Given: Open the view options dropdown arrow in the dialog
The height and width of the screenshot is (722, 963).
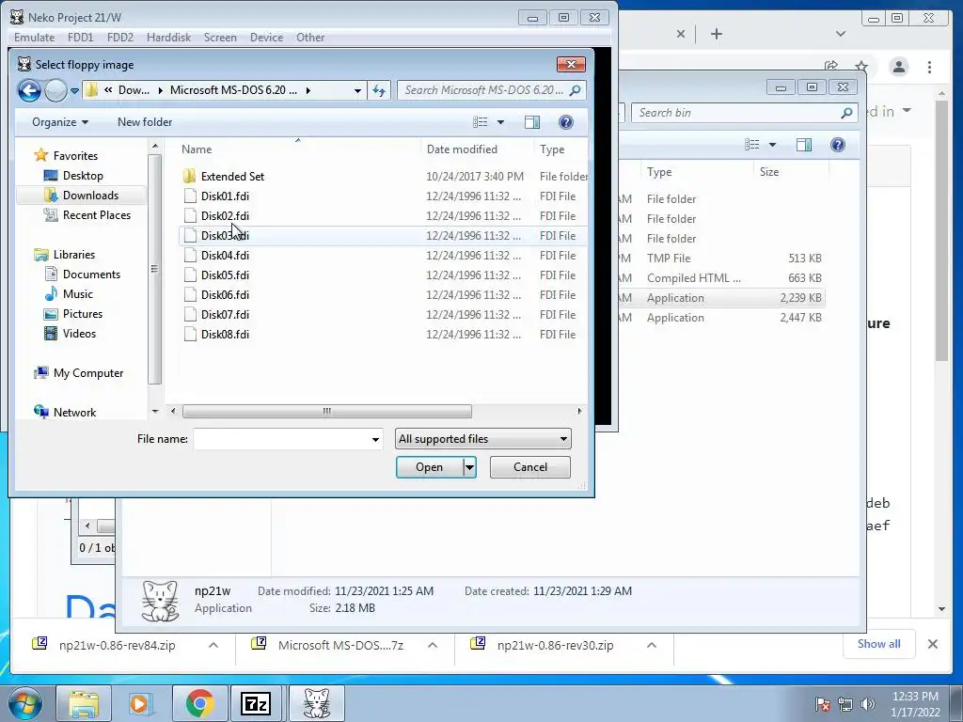Looking at the screenshot, I should point(500,122).
